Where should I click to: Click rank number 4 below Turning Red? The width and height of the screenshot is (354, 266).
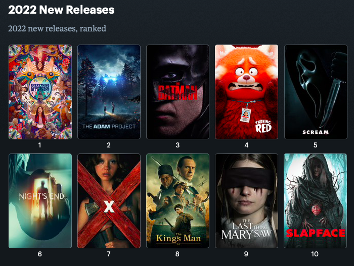click(x=246, y=145)
